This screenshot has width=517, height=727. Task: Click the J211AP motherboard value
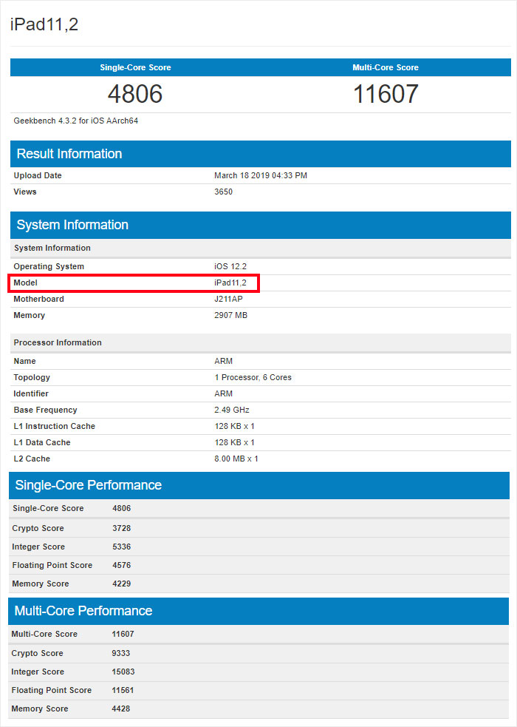pyautogui.click(x=228, y=299)
